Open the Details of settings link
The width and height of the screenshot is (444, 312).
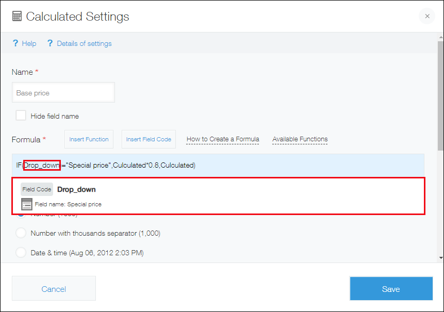point(84,43)
